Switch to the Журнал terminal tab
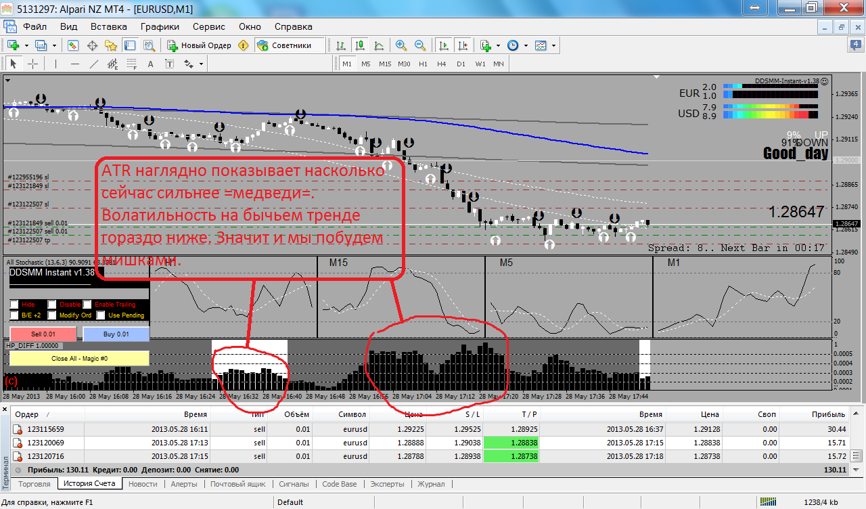 (x=431, y=484)
